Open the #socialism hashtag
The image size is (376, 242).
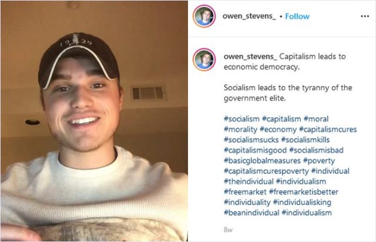click(x=241, y=119)
